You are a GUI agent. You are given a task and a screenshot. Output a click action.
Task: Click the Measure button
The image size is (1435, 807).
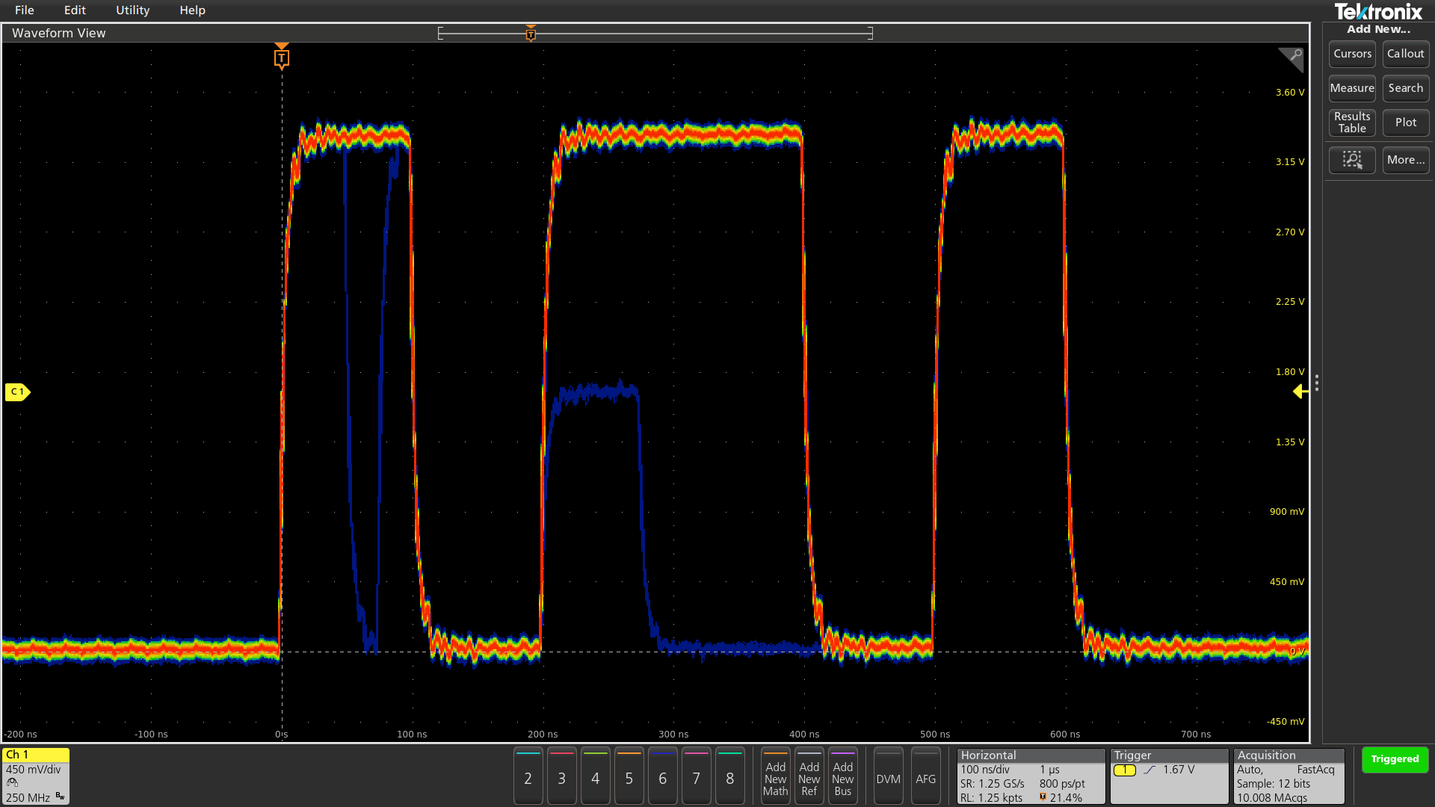tap(1351, 88)
